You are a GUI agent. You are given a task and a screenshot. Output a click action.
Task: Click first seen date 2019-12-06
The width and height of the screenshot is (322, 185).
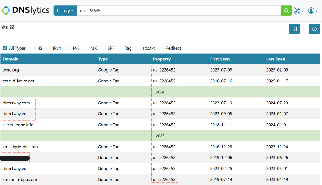(221, 158)
